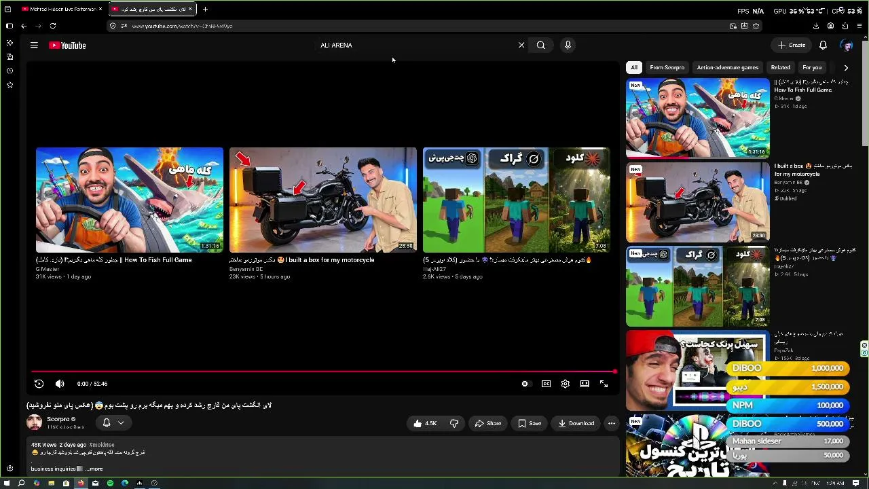Download the video
This screenshot has width=869, height=489.
[x=576, y=423]
